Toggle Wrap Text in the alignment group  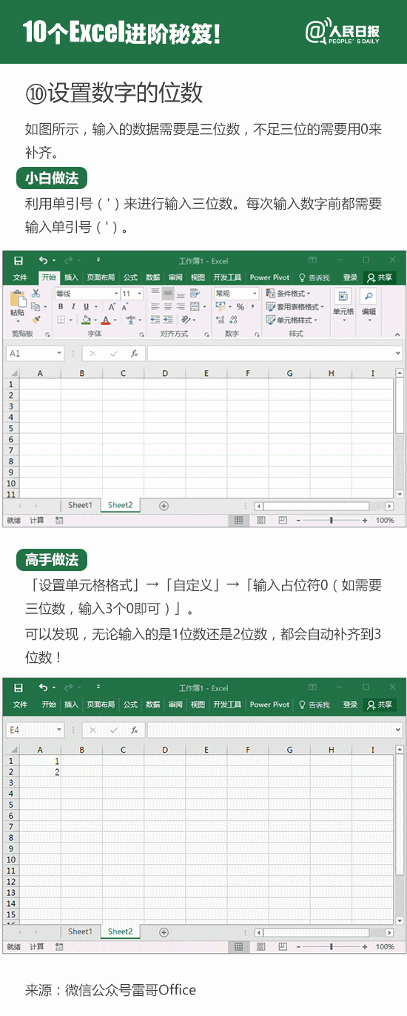pos(195,294)
